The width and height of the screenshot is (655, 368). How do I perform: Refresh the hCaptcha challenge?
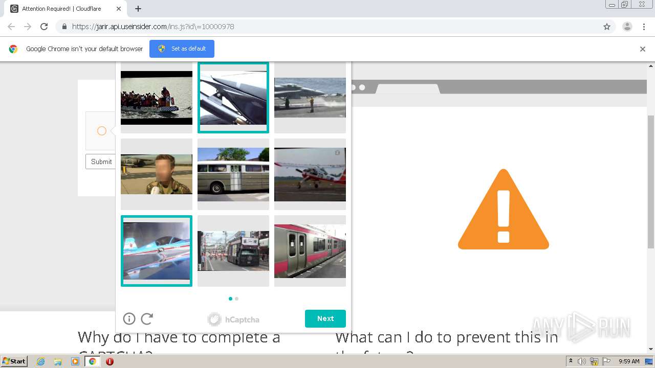coord(147,319)
